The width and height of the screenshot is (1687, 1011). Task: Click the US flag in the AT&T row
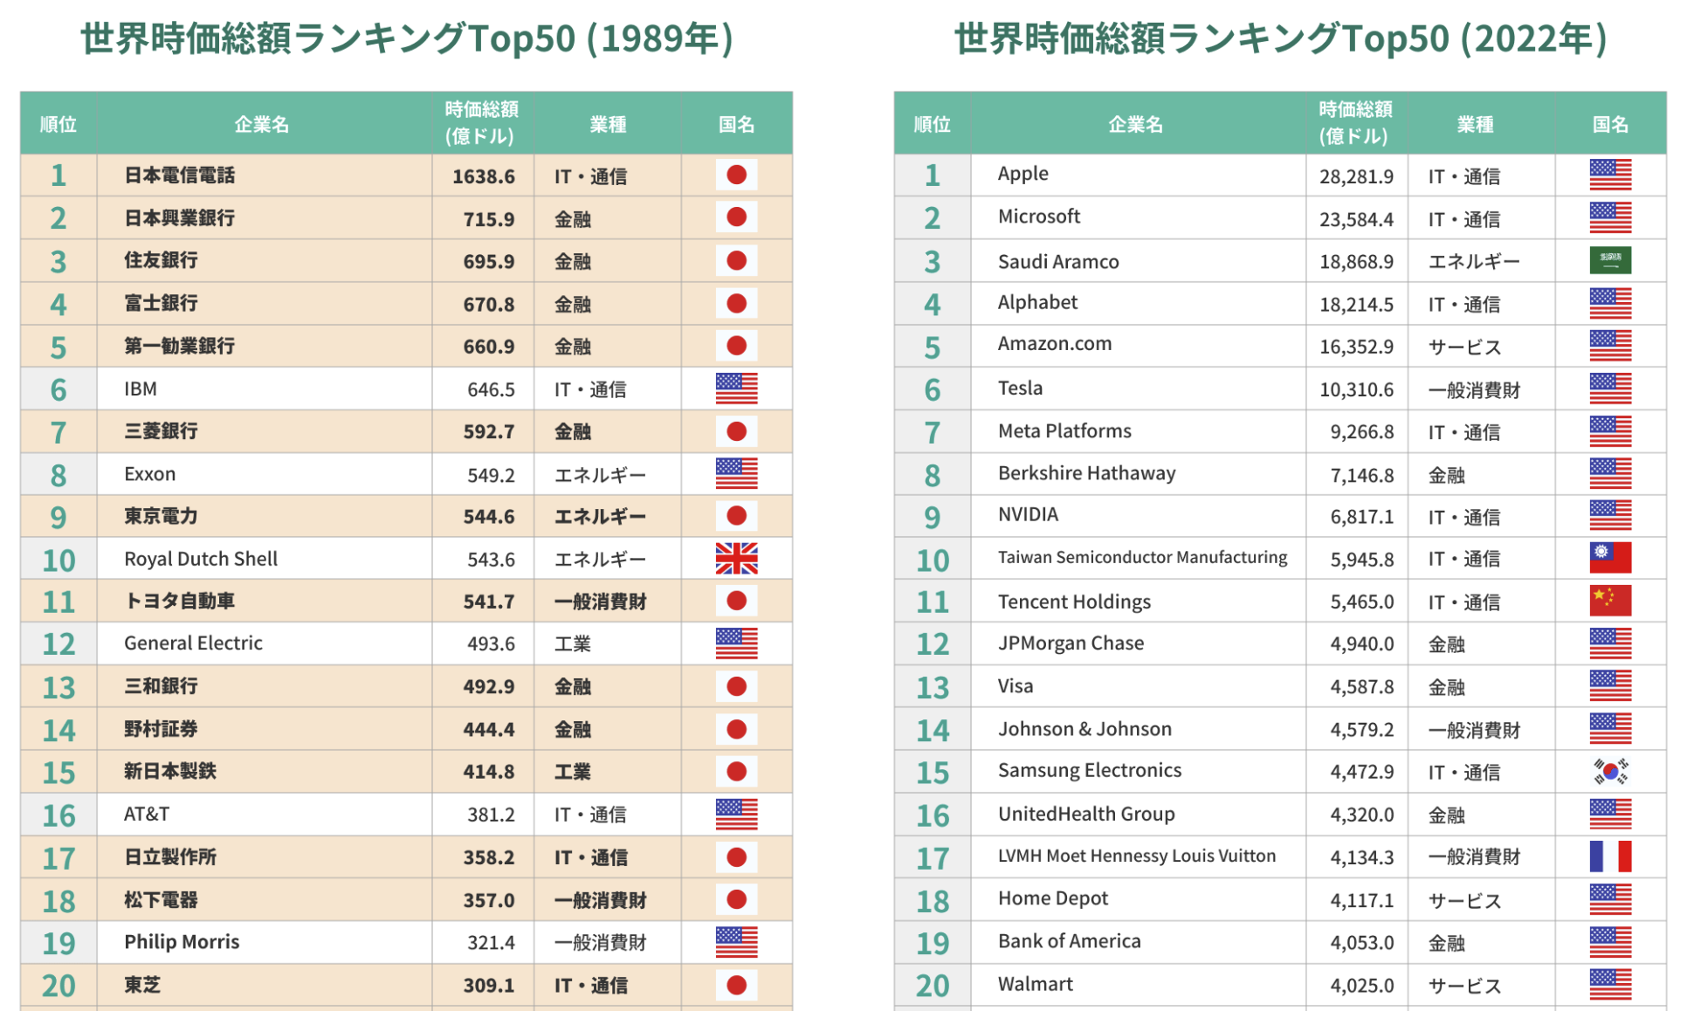point(736,815)
